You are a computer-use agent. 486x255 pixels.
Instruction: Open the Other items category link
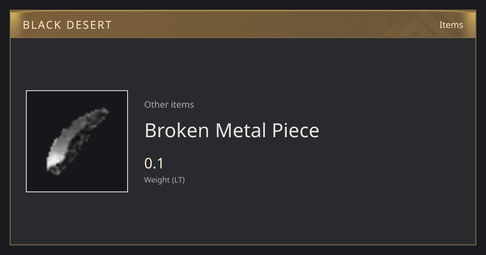coord(169,104)
